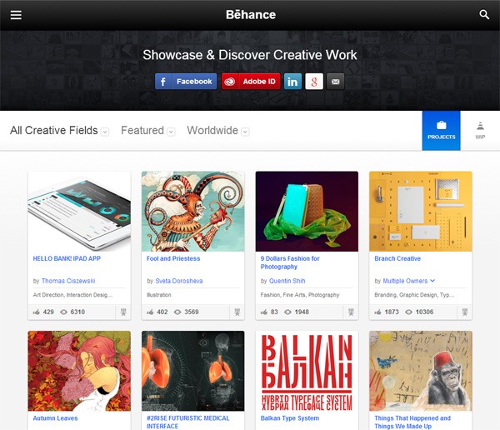Click 'Art Direction, Interaction Desig...' fields text
Screen dimensions: 500x430
72,295
